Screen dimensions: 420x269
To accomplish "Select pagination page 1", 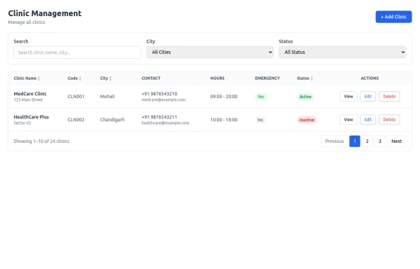I will pyautogui.click(x=355, y=142).
